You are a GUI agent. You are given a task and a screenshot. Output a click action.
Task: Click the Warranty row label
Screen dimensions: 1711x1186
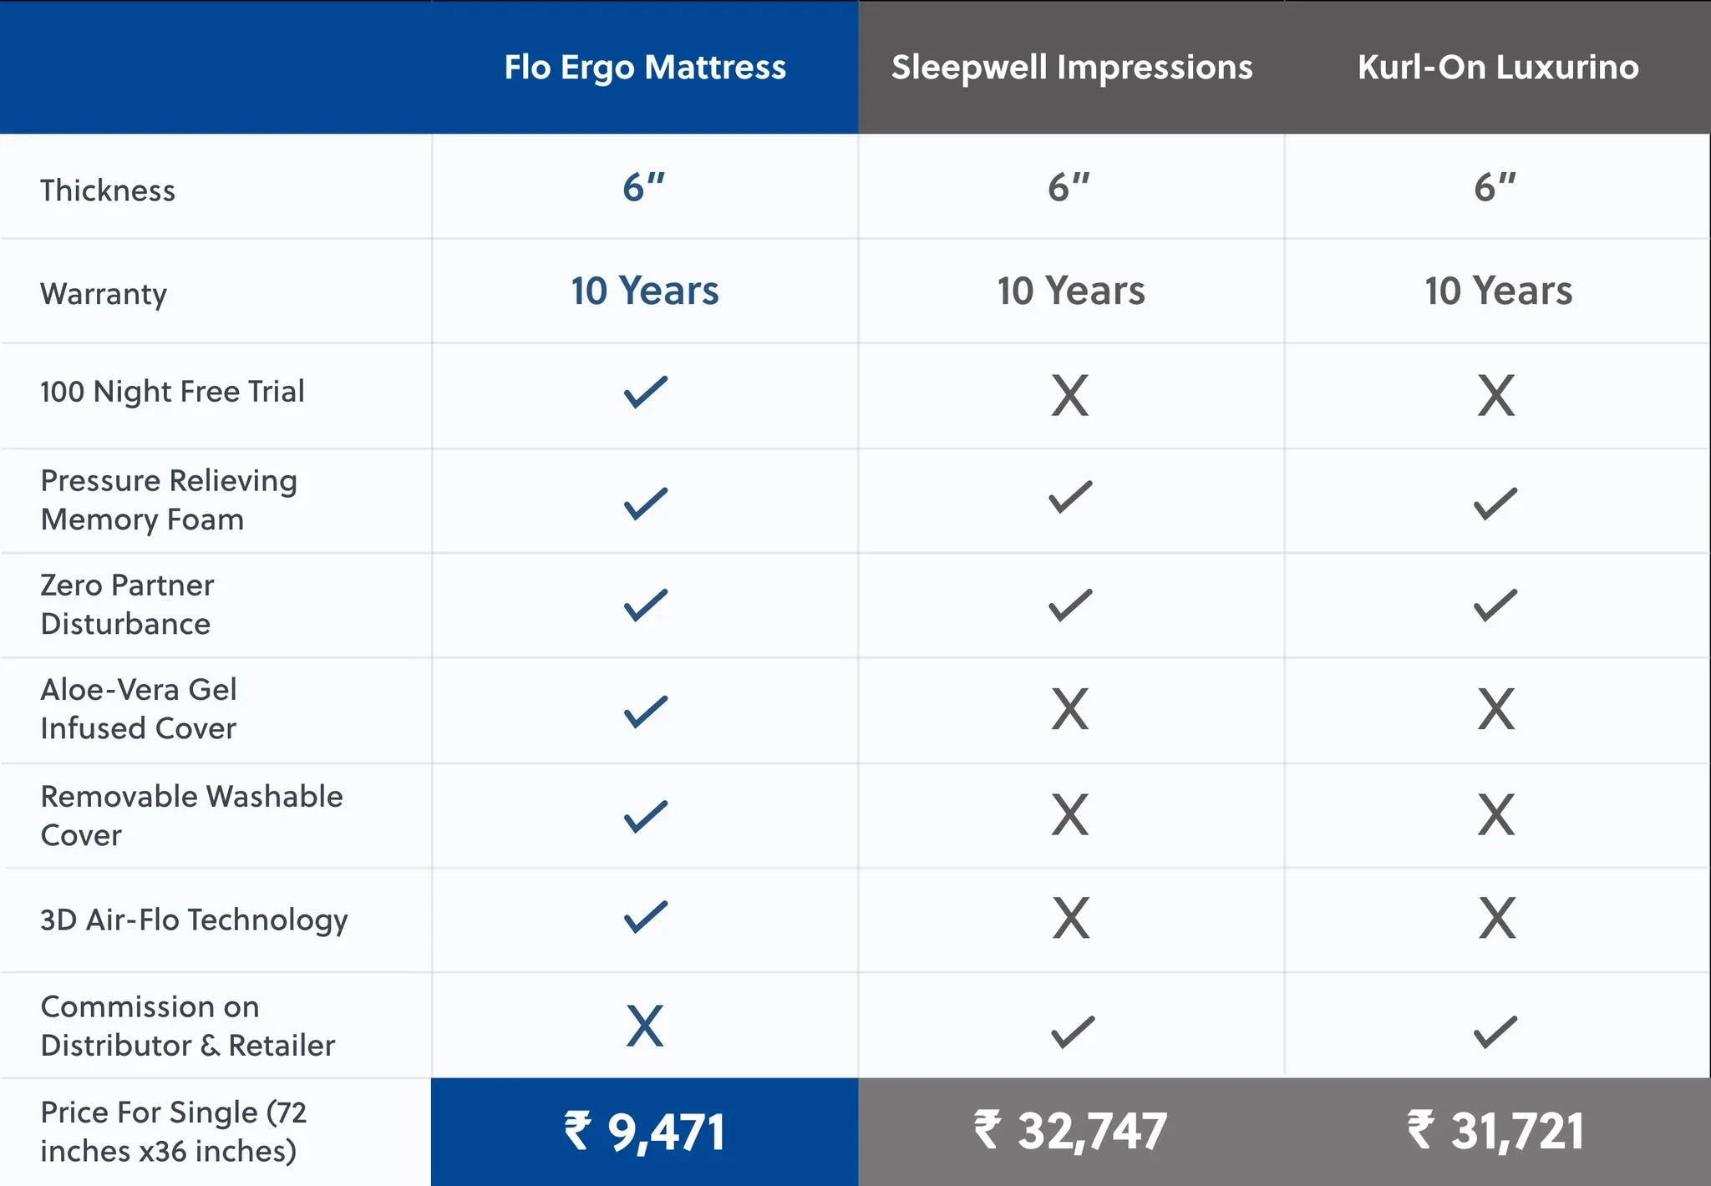(x=104, y=294)
